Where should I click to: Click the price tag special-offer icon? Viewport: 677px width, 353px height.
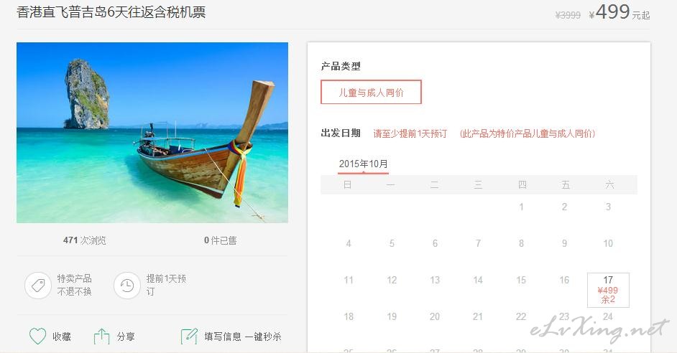(38, 286)
